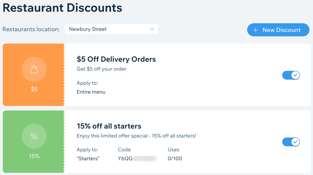Click the plus icon in New Discount button
The width and height of the screenshot is (313, 175).
(x=256, y=30)
